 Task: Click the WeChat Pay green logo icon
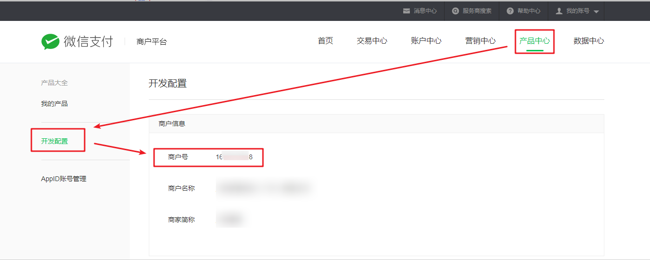(50, 42)
